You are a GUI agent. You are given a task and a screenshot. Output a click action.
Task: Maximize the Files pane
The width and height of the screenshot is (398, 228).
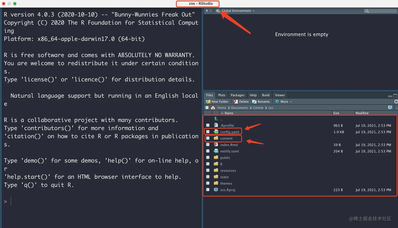[x=395, y=96]
